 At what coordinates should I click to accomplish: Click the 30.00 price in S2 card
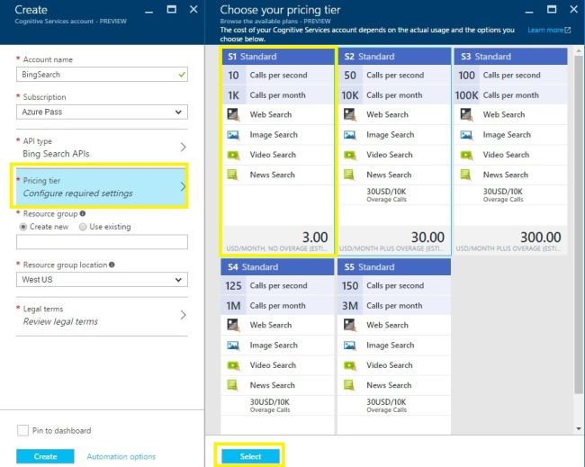tap(427, 238)
